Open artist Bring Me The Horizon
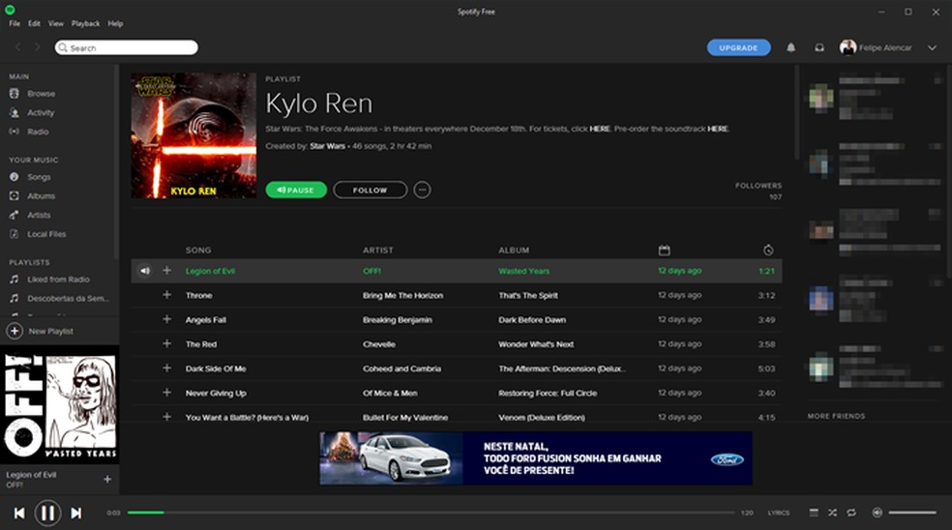Viewport: 952px width, 530px height. coord(402,296)
